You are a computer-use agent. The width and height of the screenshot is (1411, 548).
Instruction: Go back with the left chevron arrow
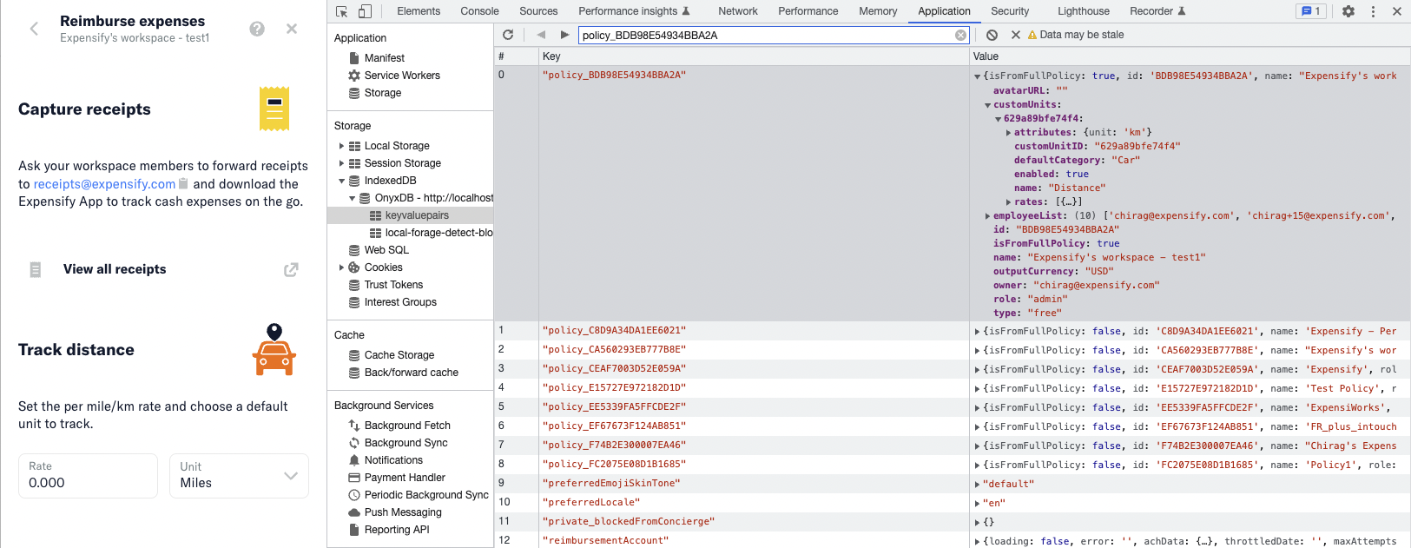click(x=34, y=29)
